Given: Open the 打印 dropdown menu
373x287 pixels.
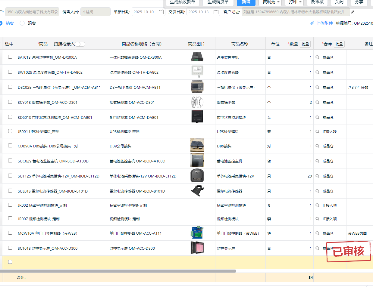Looking at the screenshot, I should click(x=295, y=2).
